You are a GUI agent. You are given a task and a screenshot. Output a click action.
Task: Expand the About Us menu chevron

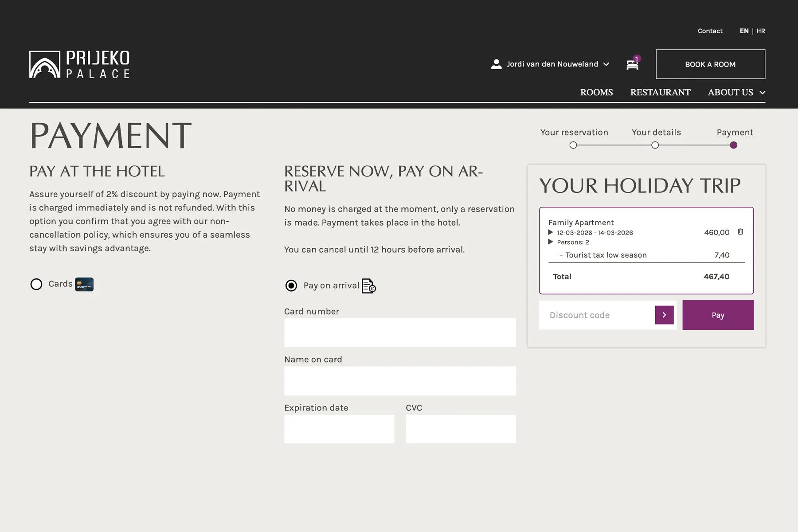[x=763, y=93]
